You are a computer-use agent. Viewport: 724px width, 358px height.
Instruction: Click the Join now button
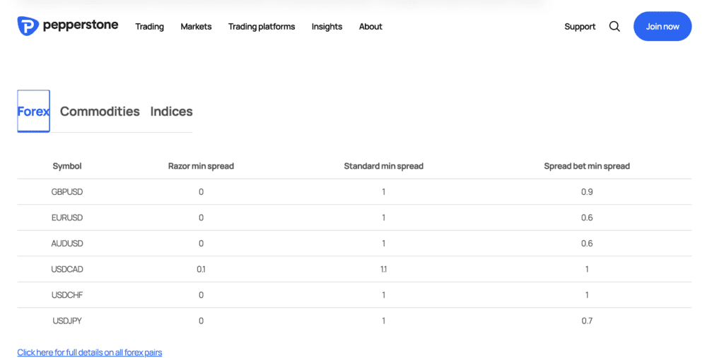662,26
